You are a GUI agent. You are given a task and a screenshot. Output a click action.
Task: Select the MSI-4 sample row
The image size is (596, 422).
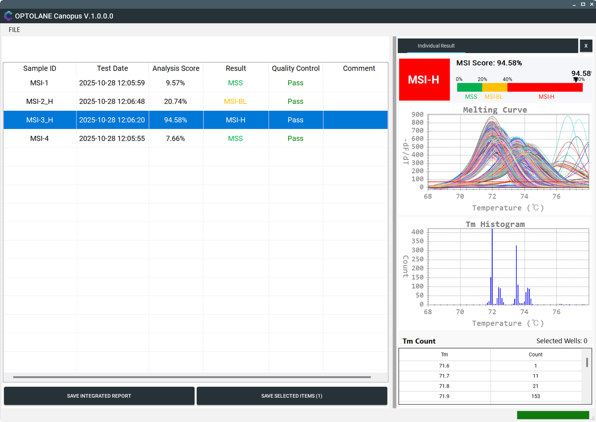point(195,138)
